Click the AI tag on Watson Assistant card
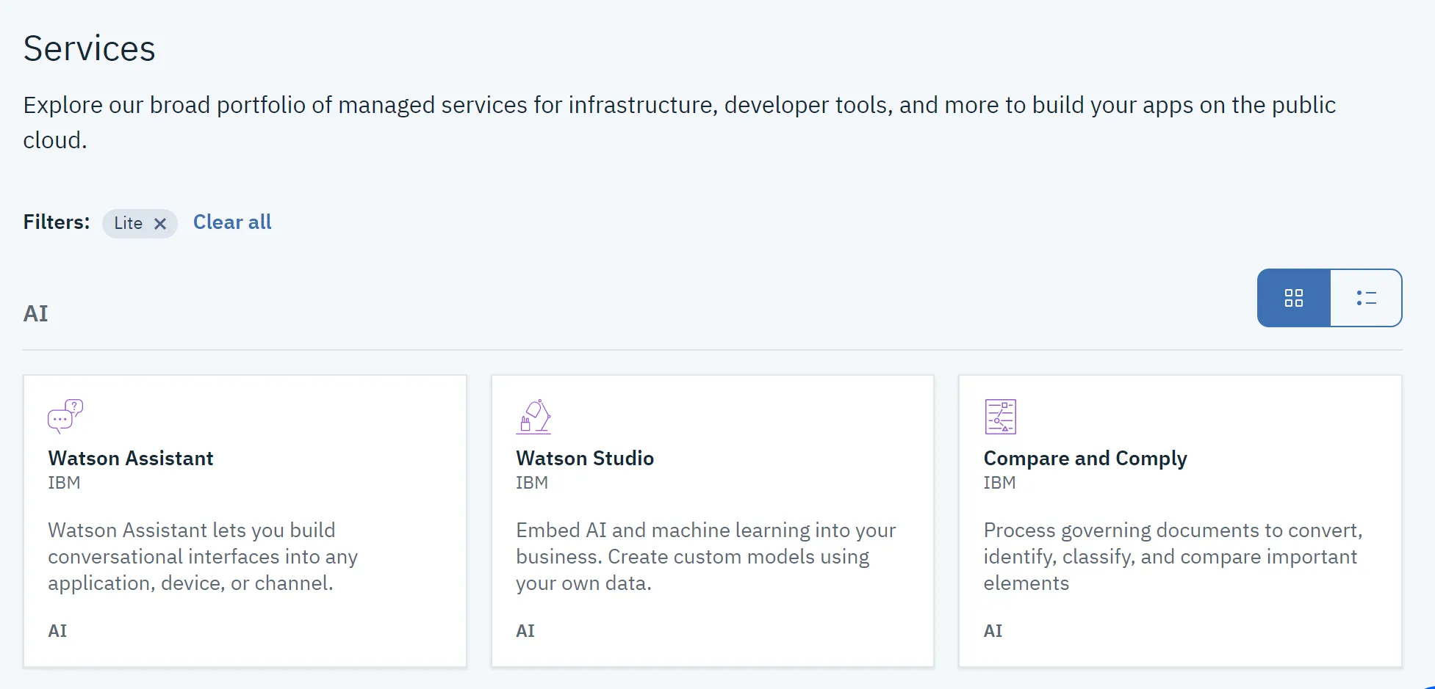 coord(57,631)
